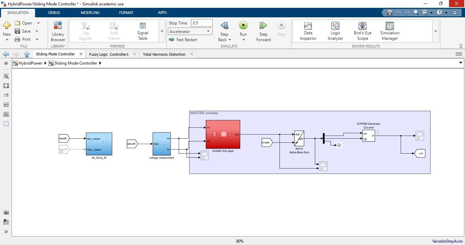
Task: Switch to the MODELING ribbon tab
Action: click(x=90, y=13)
